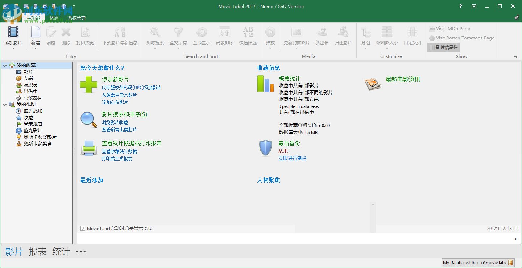Collapse the 我的视图 tree node
This screenshot has height=268, width=522.
tap(5, 105)
